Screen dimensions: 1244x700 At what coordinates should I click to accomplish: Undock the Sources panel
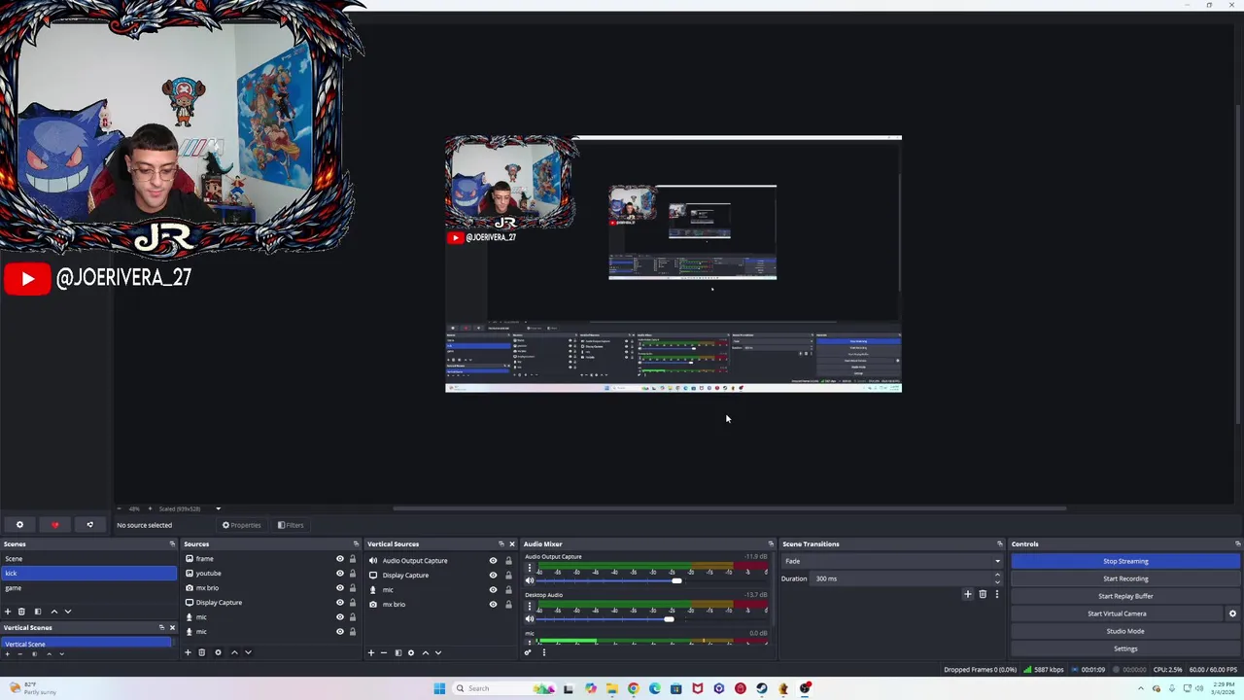point(356,544)
